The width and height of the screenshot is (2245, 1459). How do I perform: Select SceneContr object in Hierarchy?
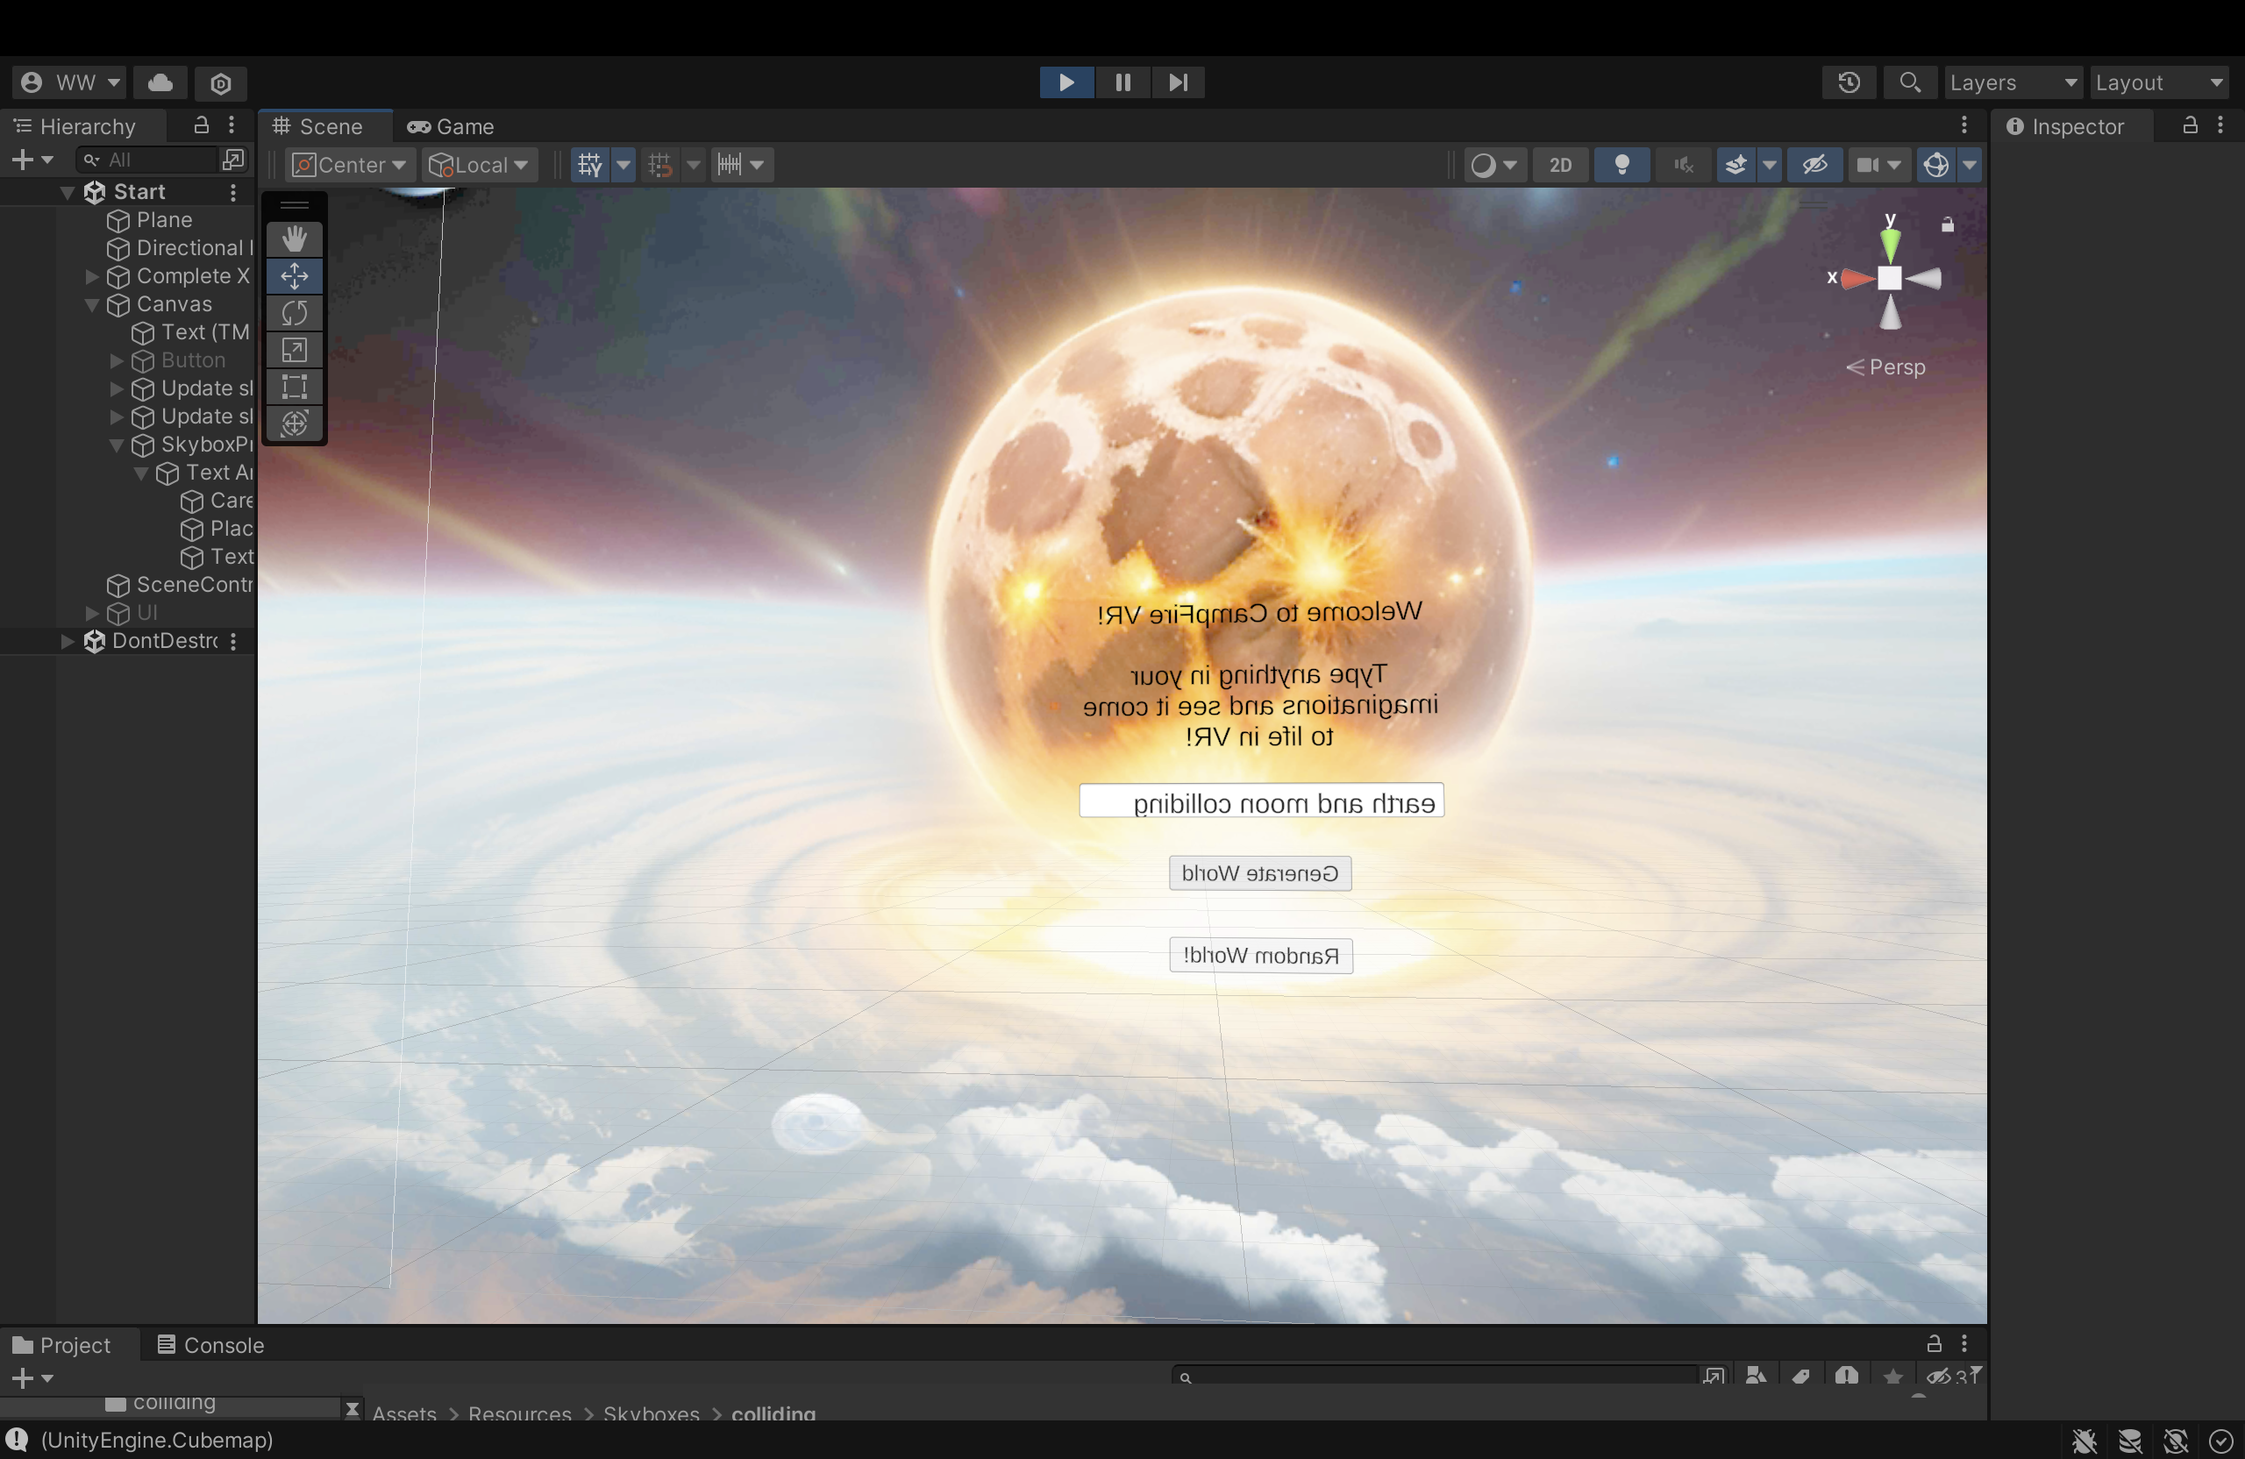pos(194,585)
